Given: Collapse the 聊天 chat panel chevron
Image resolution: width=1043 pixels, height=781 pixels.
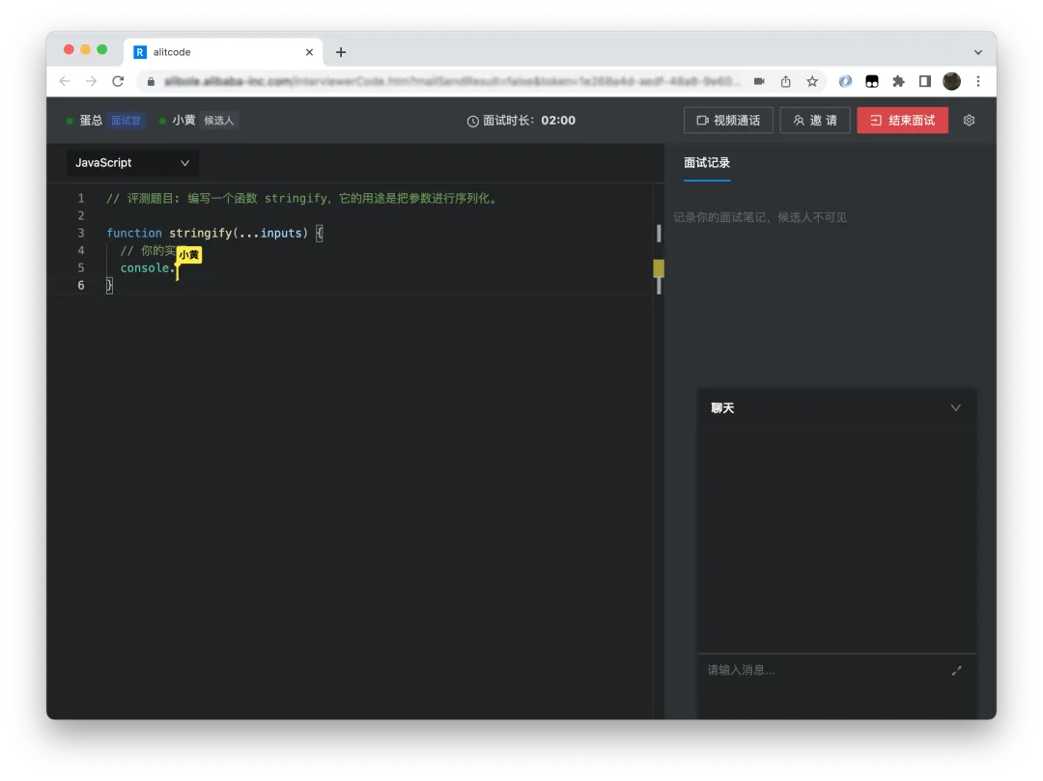Looking at the screenshot, I should [956, 407].
